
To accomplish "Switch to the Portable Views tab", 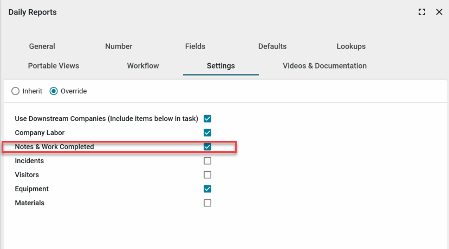I will [54, 66].
